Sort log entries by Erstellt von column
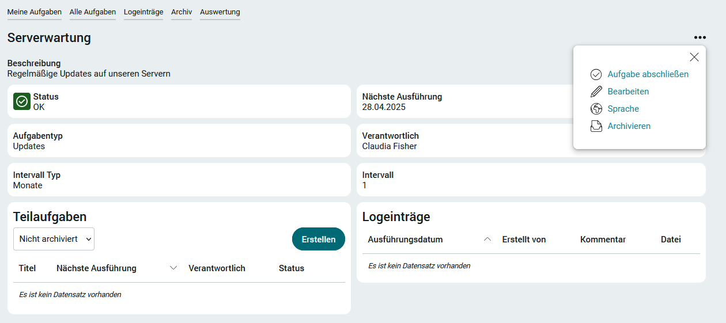726x323 pixels. point(524,240)
